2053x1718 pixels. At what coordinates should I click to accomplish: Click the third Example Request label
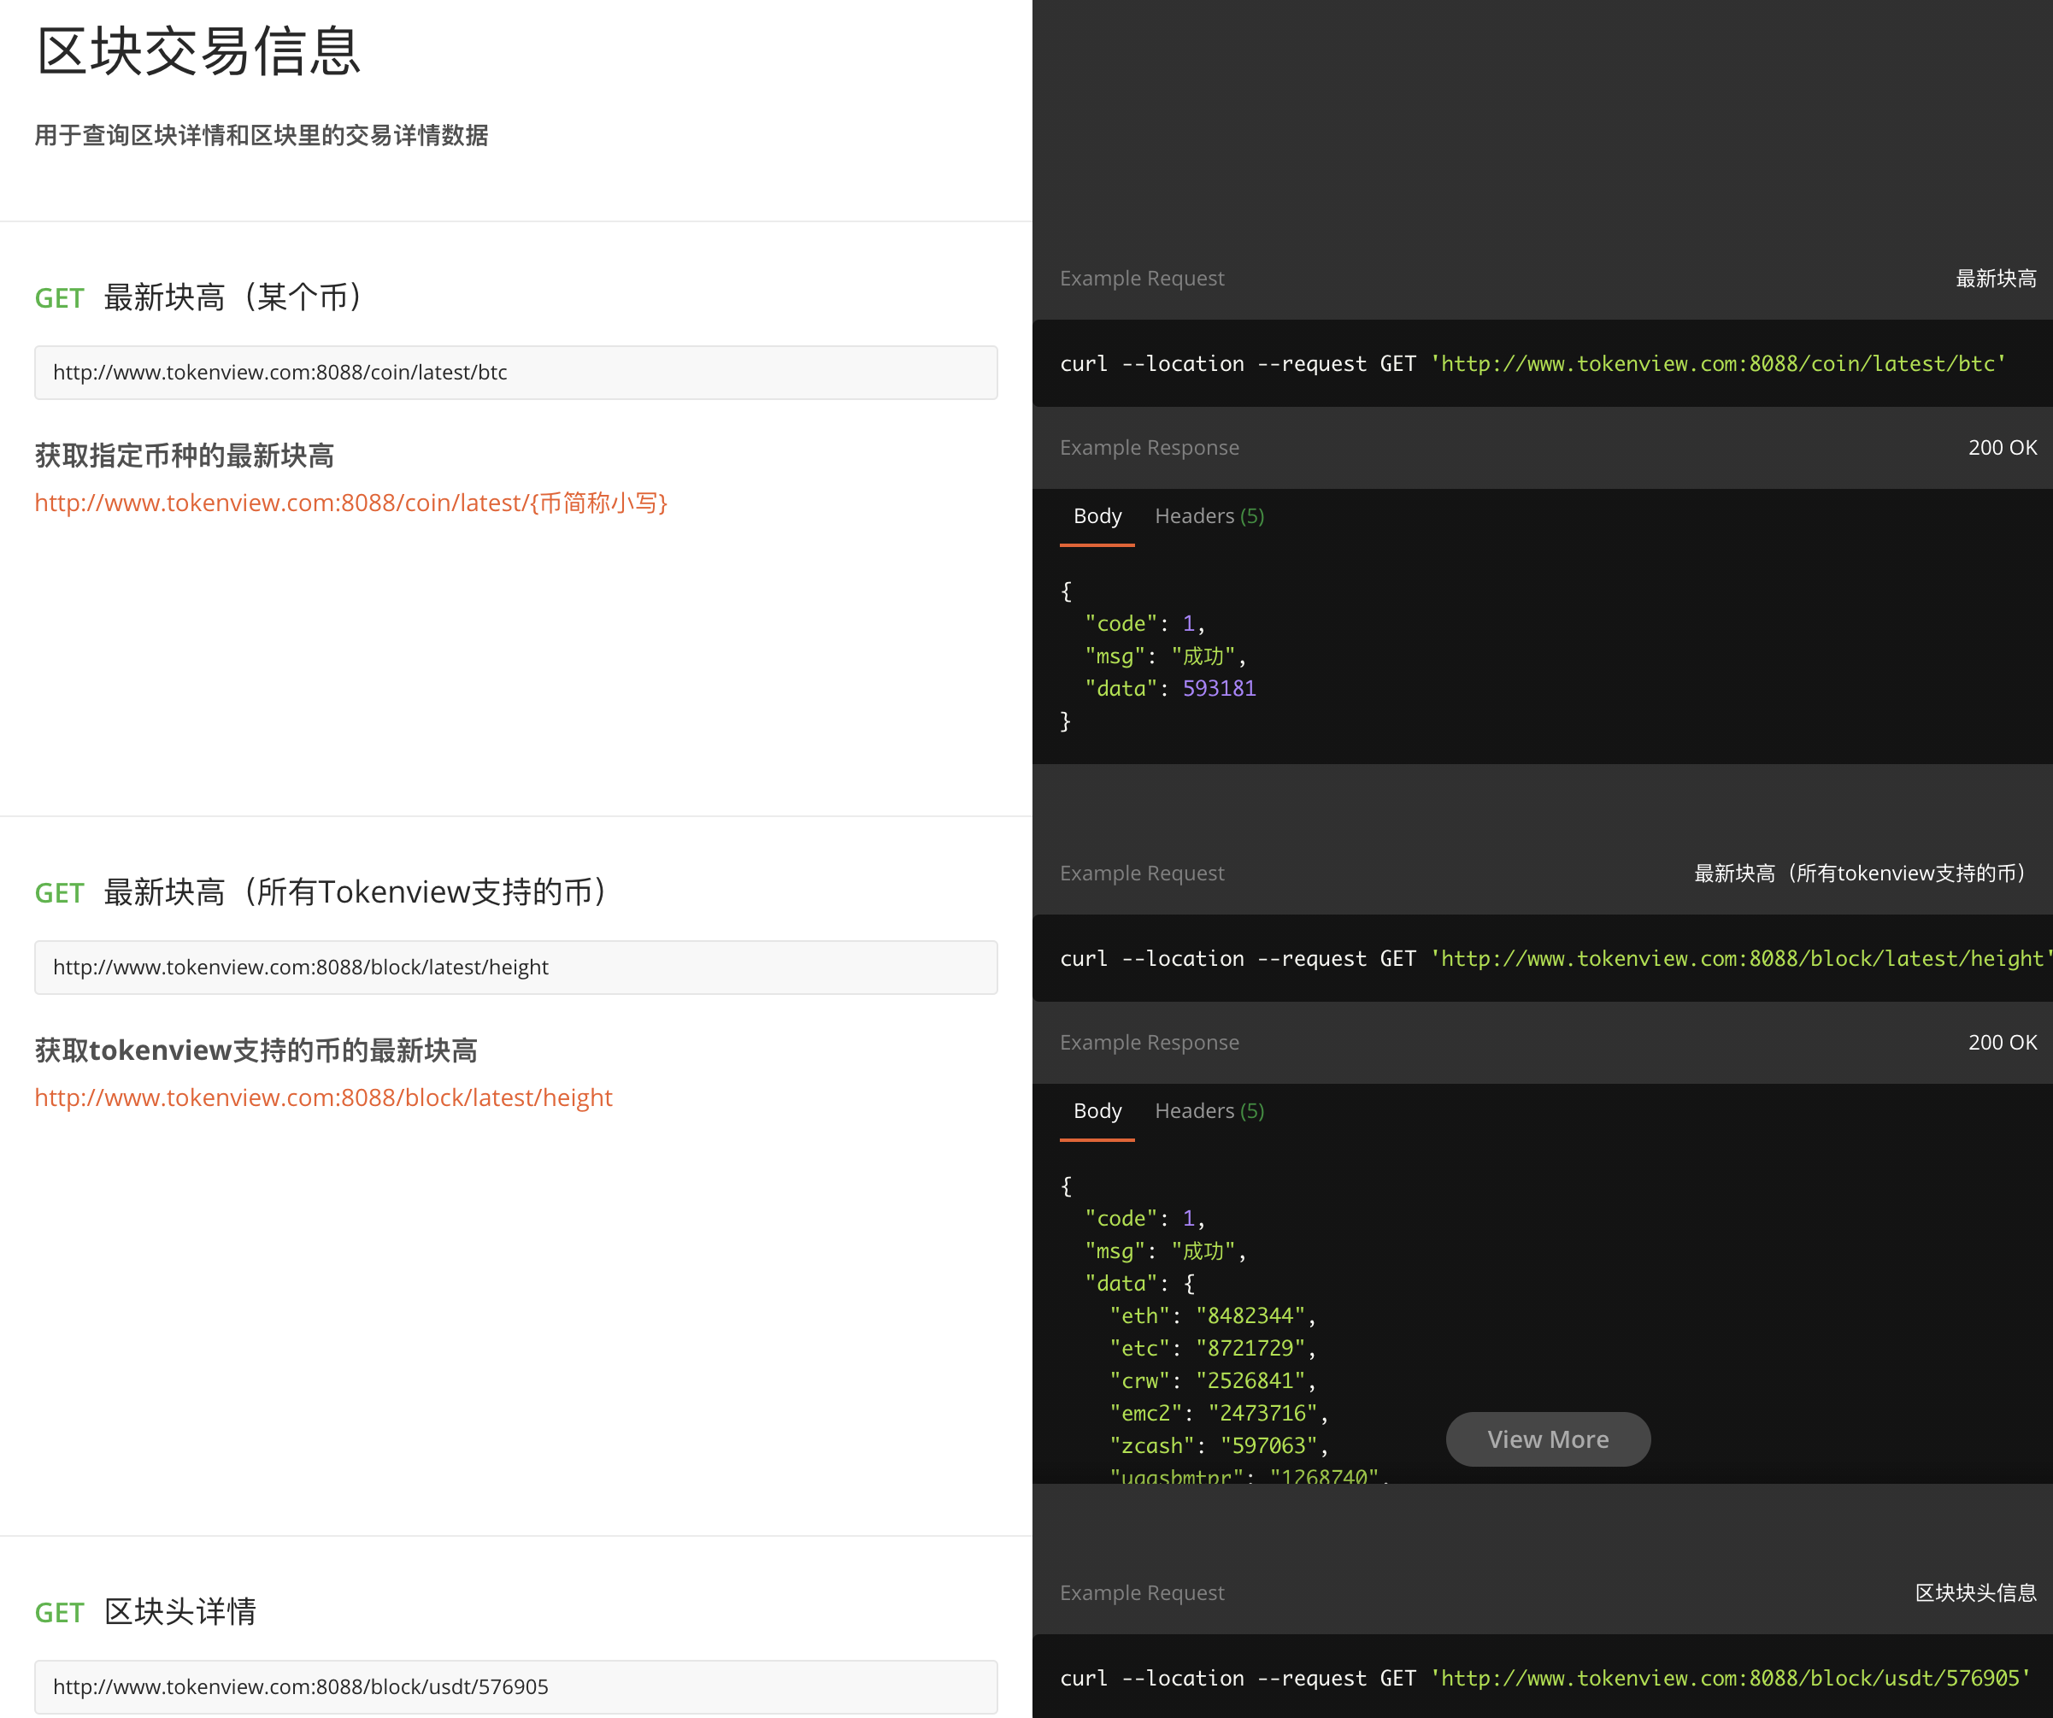click(x=1142, y=1593)
